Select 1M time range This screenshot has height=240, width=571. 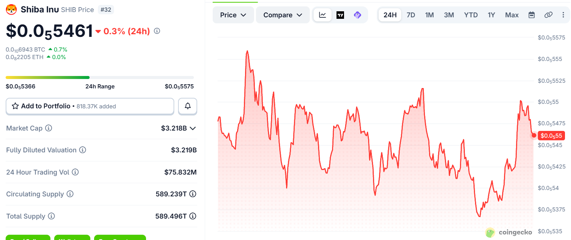pyautogui.click(x=429, y=15)
